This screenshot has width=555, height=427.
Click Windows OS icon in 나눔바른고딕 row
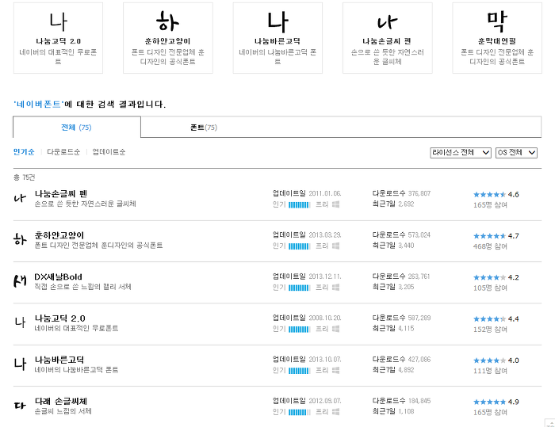point(336,370)
